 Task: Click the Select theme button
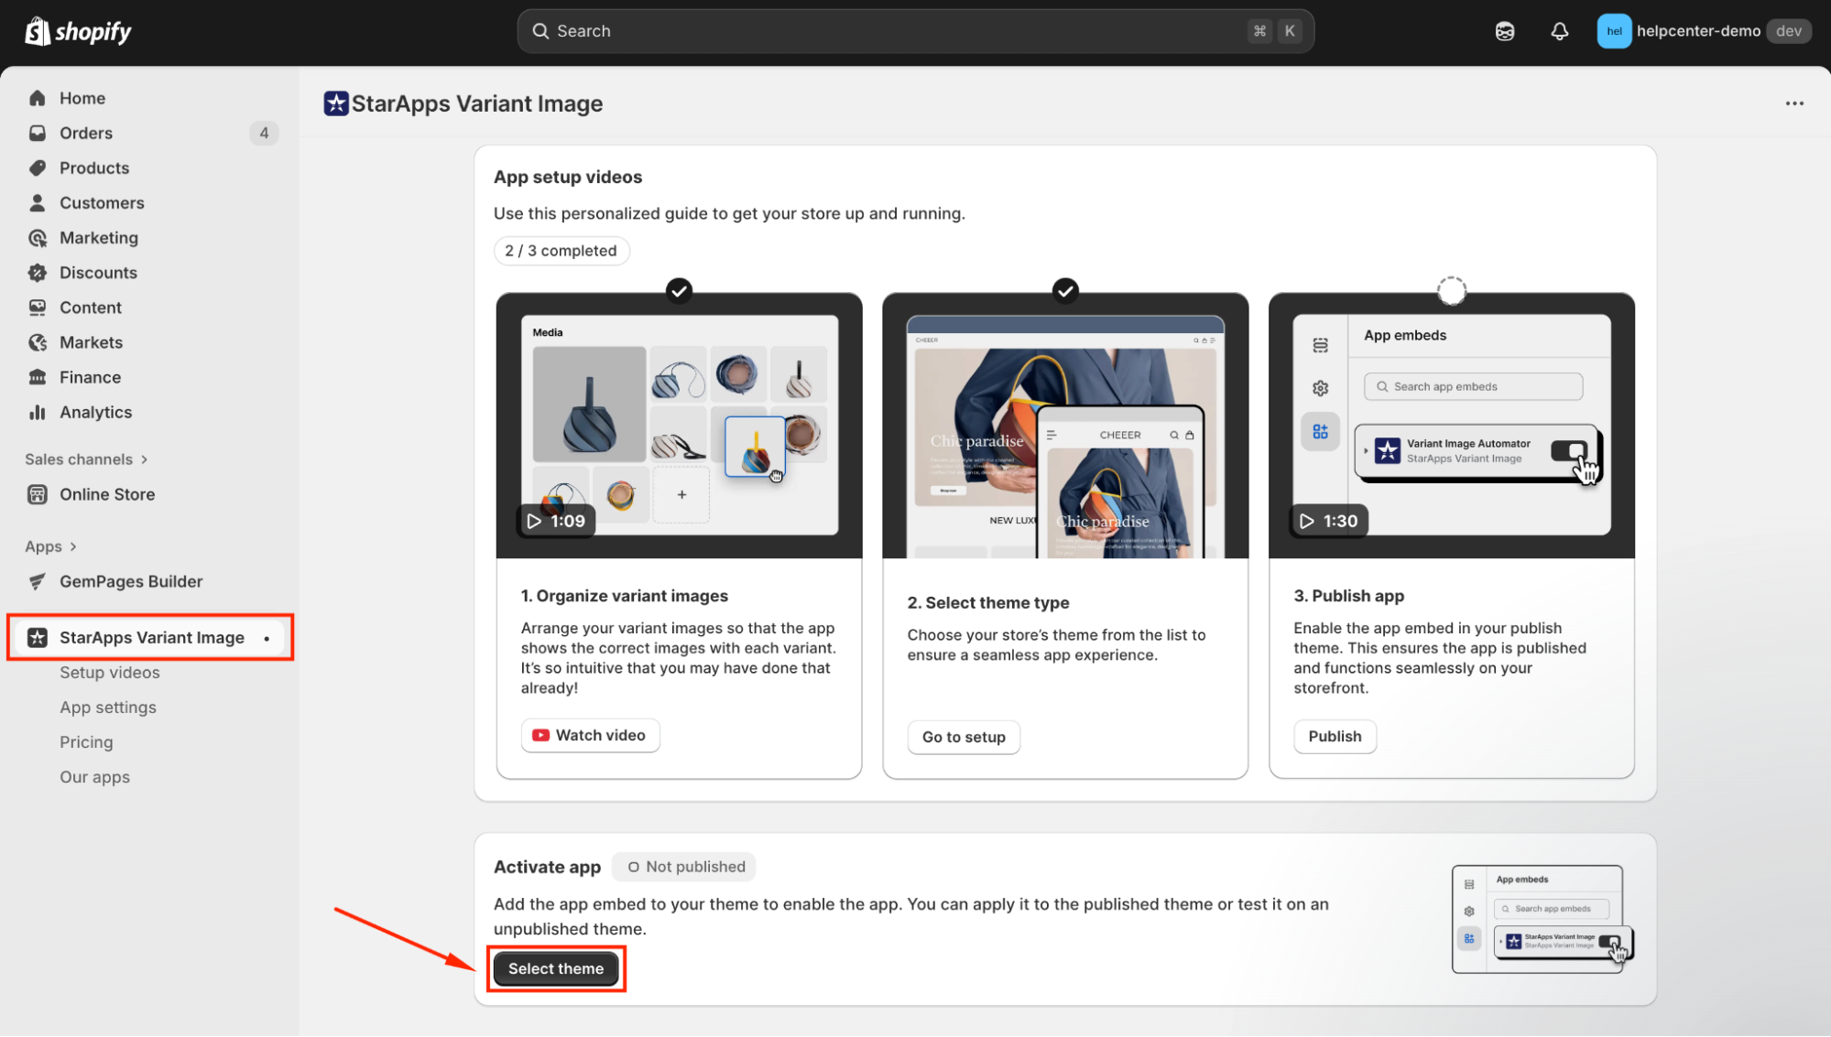click(556, 968)
